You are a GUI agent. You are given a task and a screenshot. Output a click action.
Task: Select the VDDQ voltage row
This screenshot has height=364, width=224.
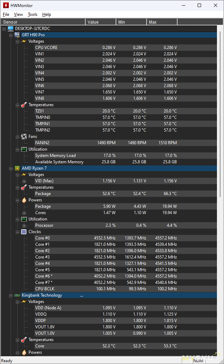[x=125, y=314]
